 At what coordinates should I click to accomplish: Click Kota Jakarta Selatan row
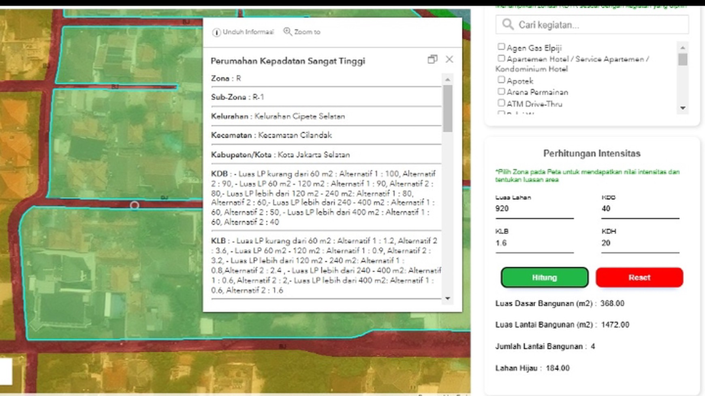326,155
